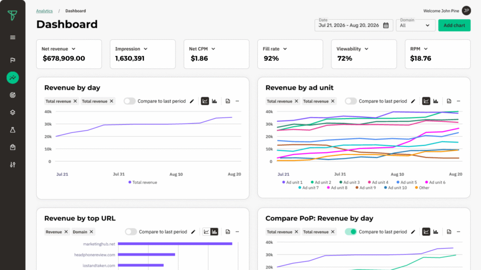This screenshot has height=270, width=481.
Task: Click the layers stack icon in sidebar
Action: [x=13, y=112]
